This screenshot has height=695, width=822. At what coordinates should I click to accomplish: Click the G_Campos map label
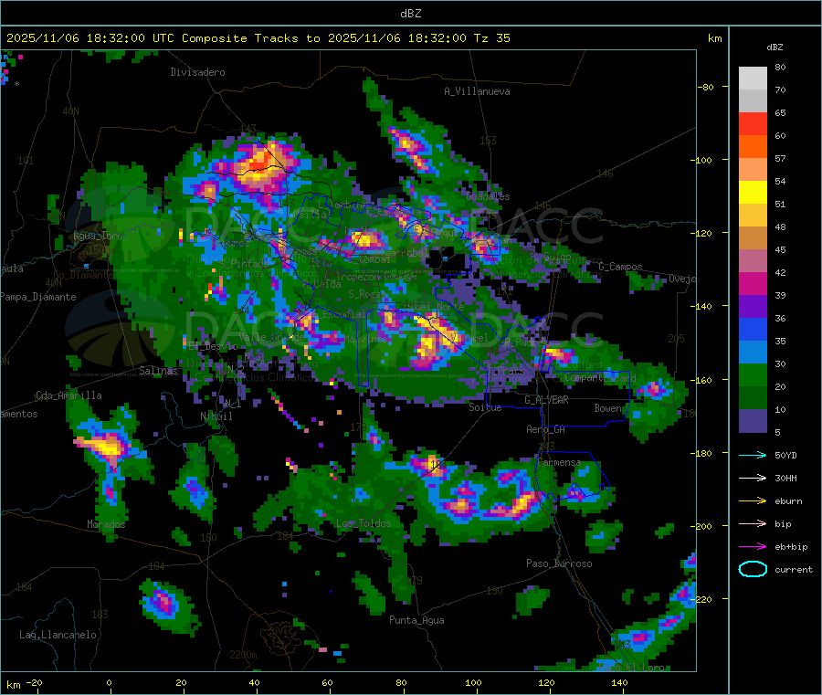pyautogui.click(x=620, y=267)
